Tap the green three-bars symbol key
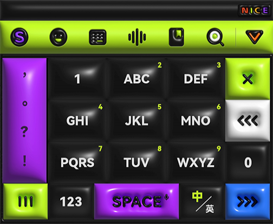Viewport: 273px width, 224px height. tap(25, 201)
